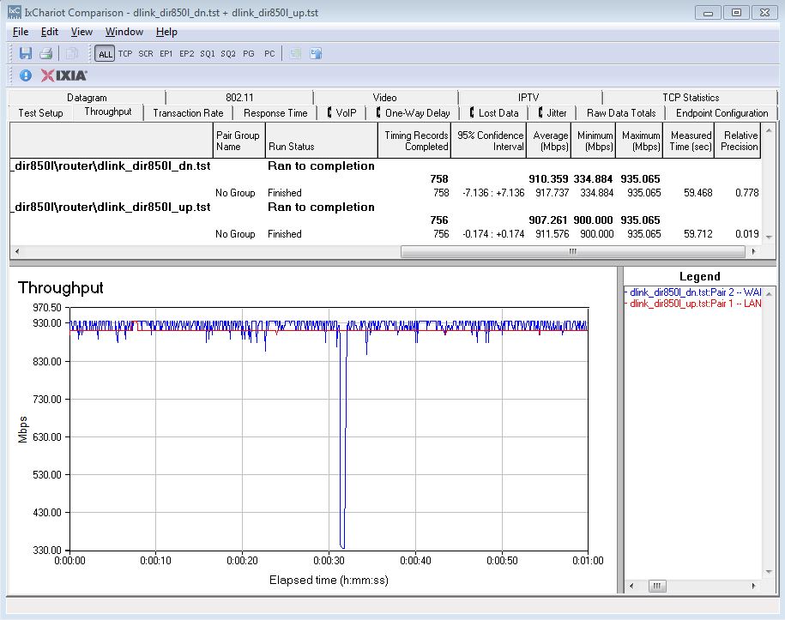Screen dimensions: 785x620
Task: Toggle the EP2 filter button
Action: [187, 53]
